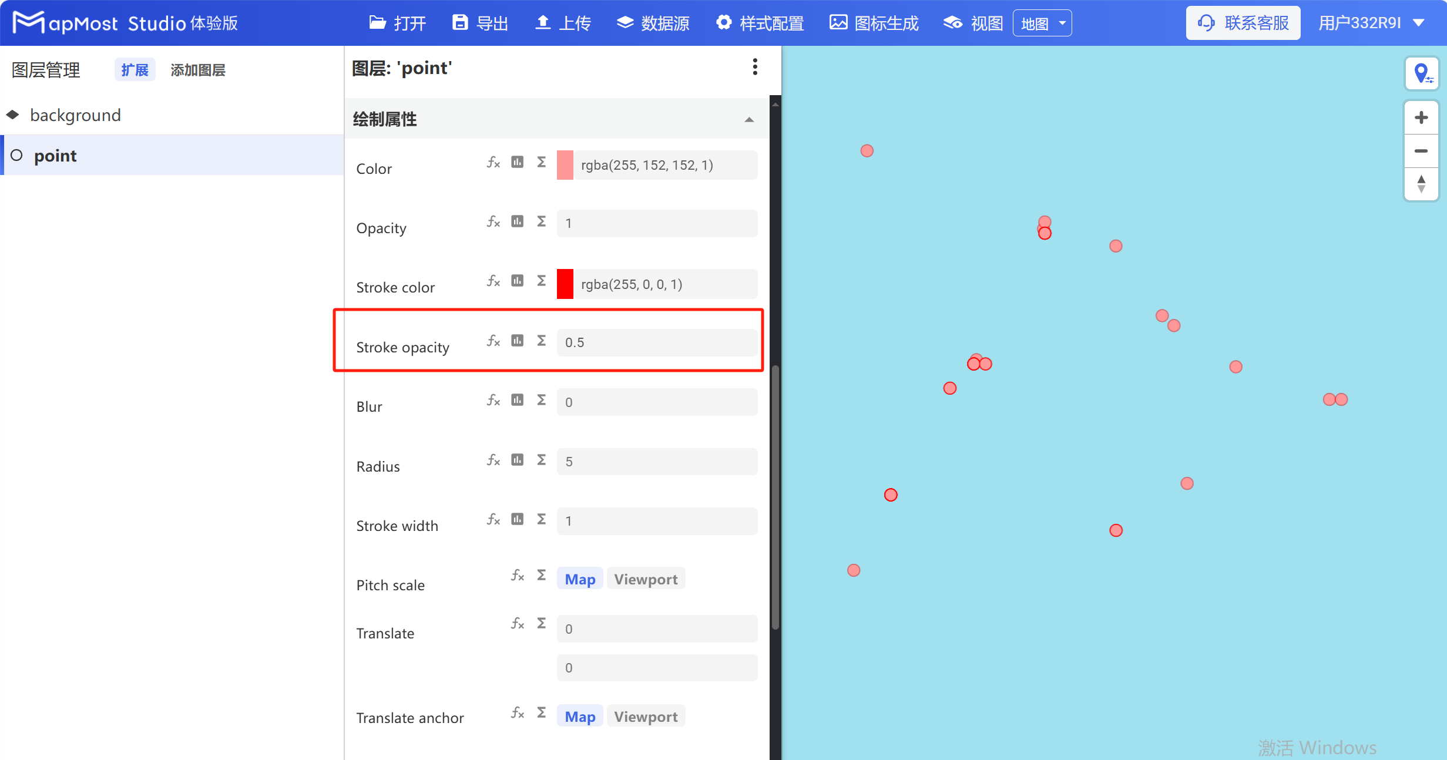Click the 联系客服 support button

[1243, 22]
